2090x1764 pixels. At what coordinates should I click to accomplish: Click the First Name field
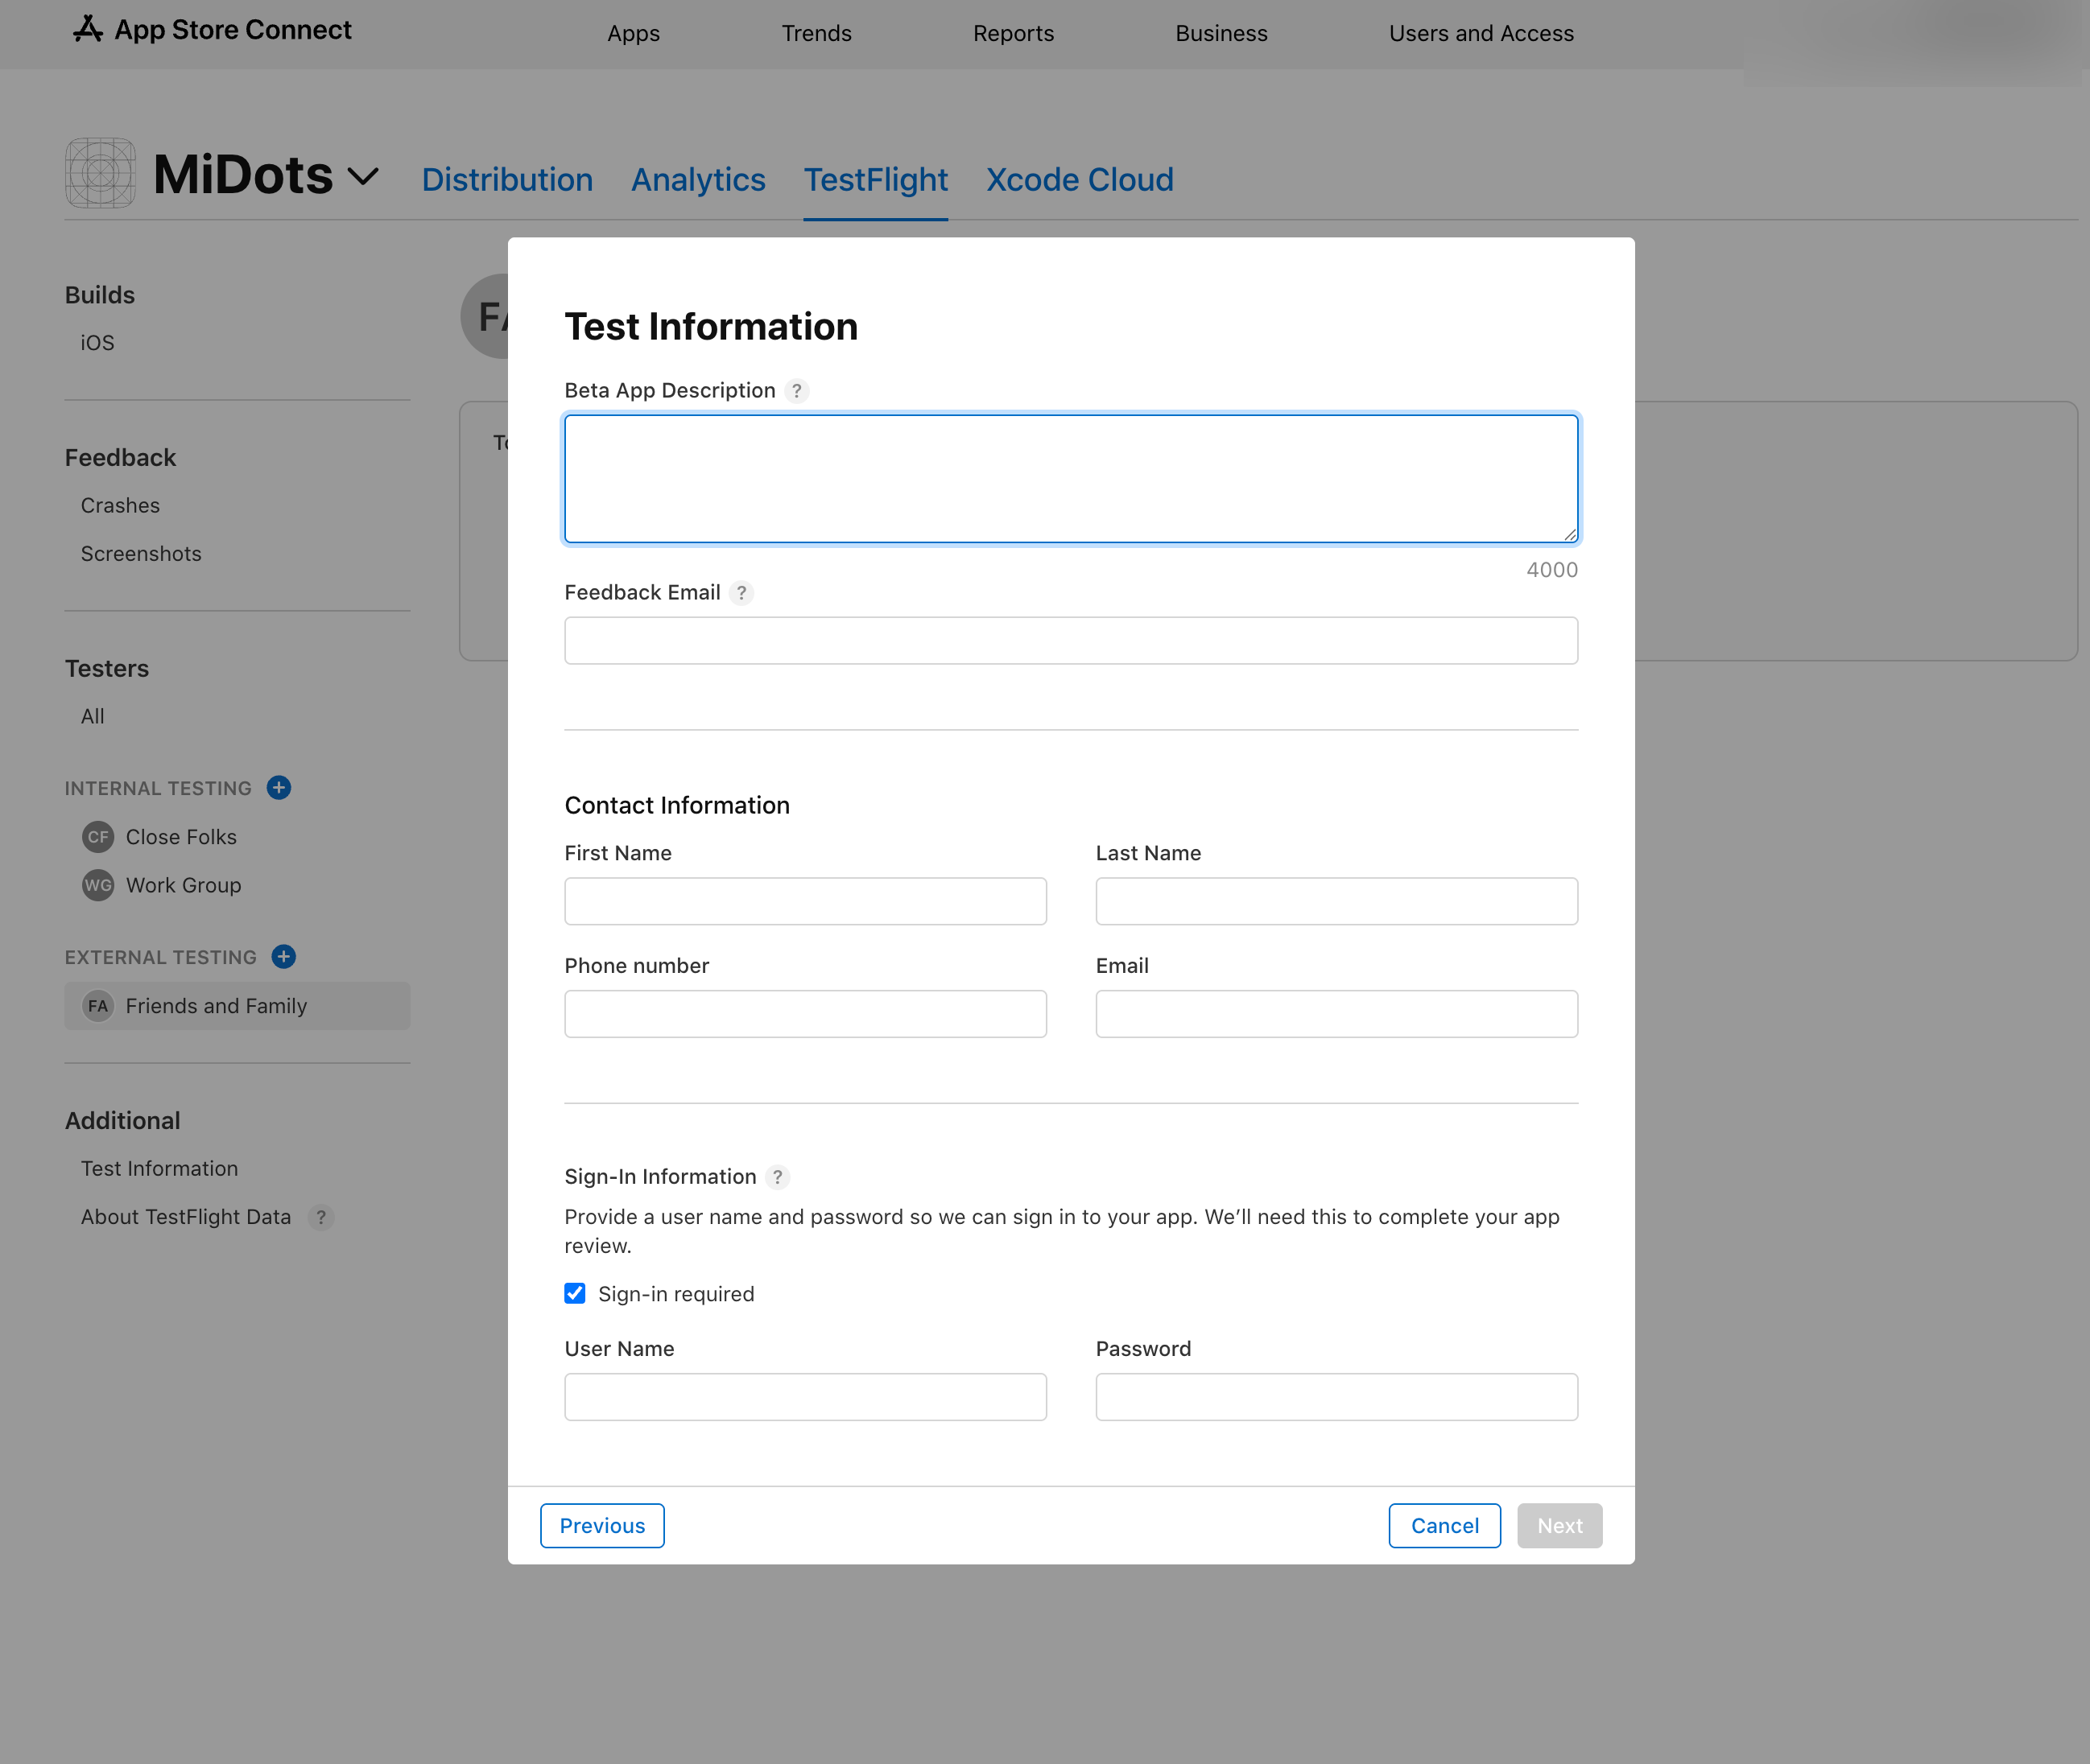coord(805,901)
